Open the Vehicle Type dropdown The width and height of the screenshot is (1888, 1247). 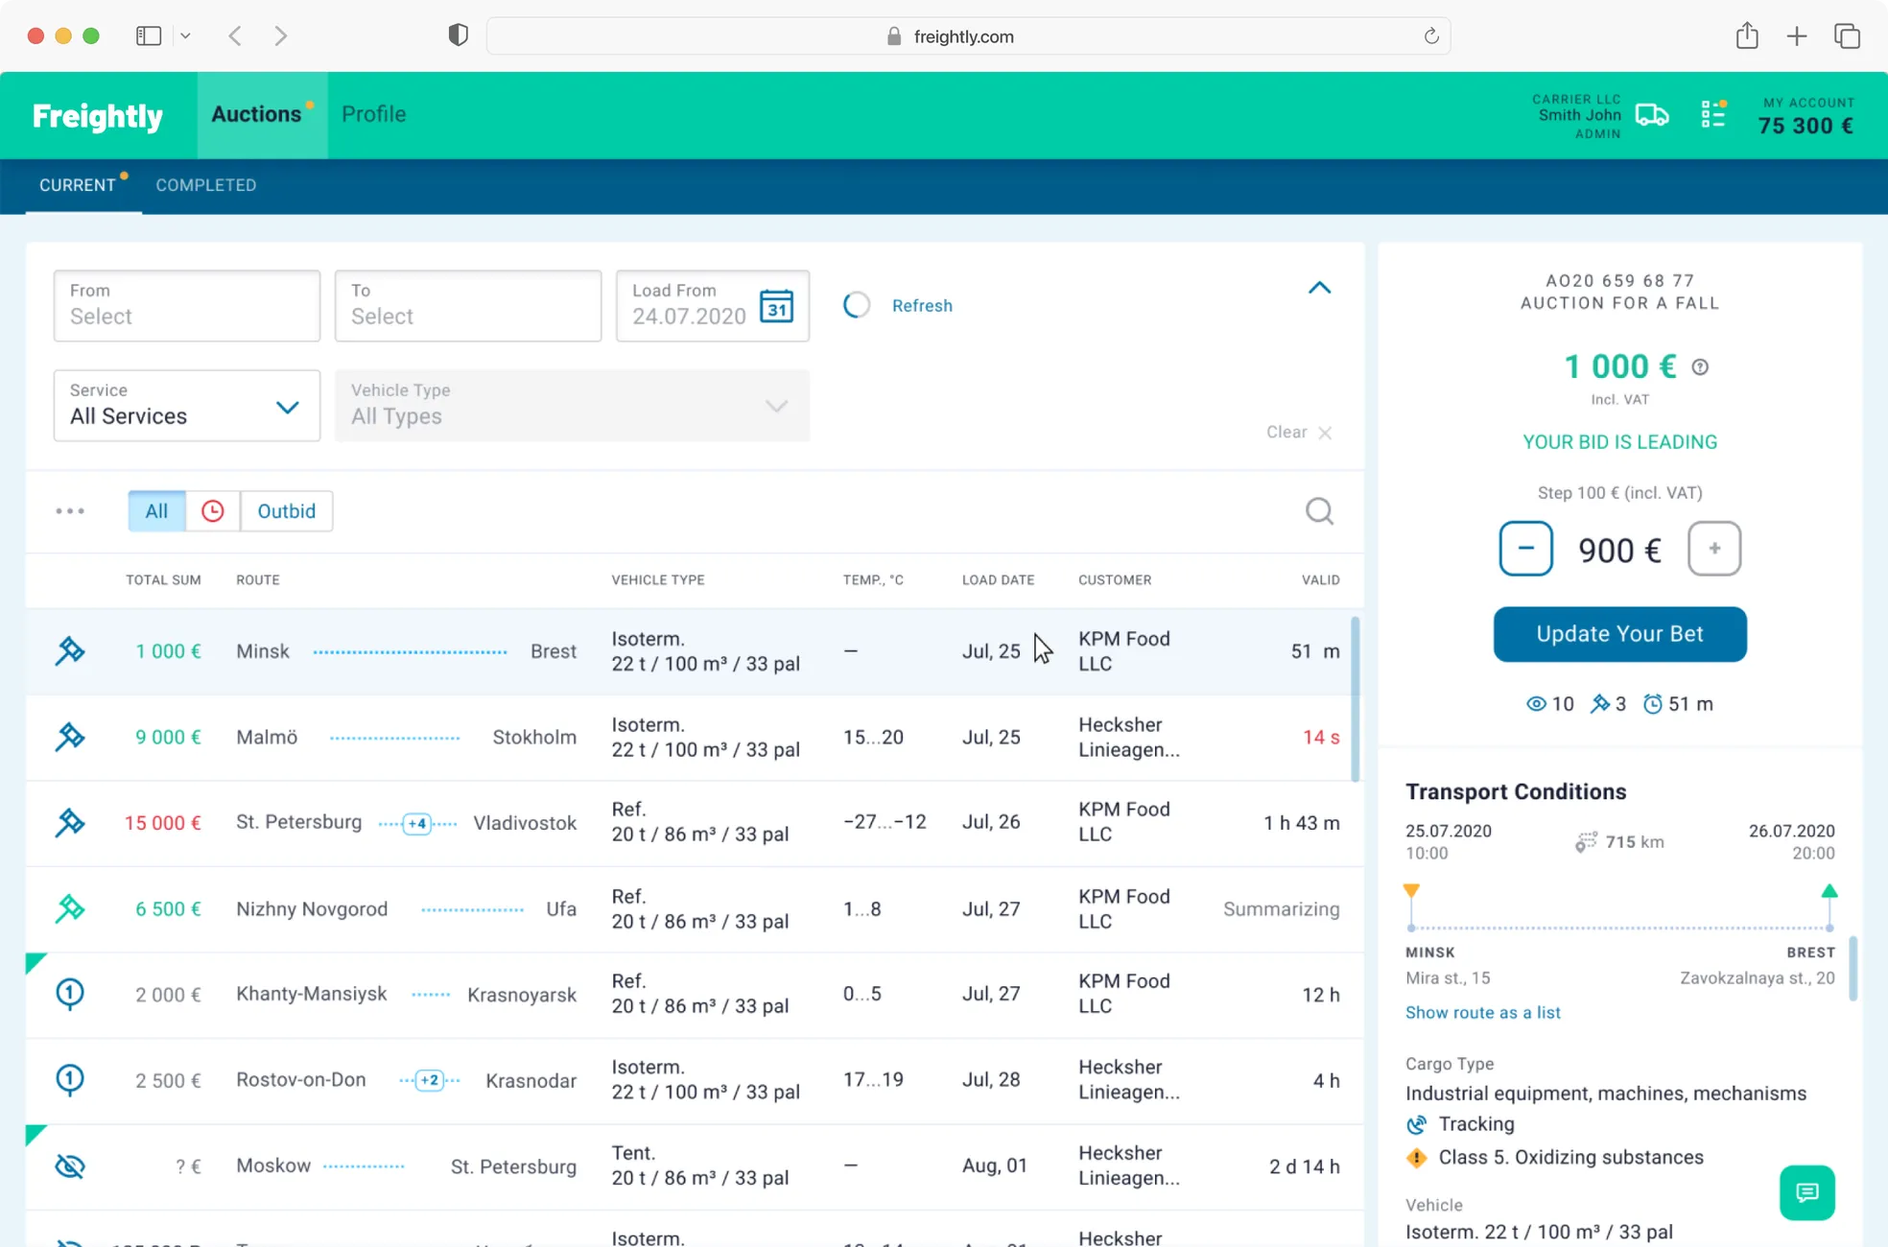572,406
